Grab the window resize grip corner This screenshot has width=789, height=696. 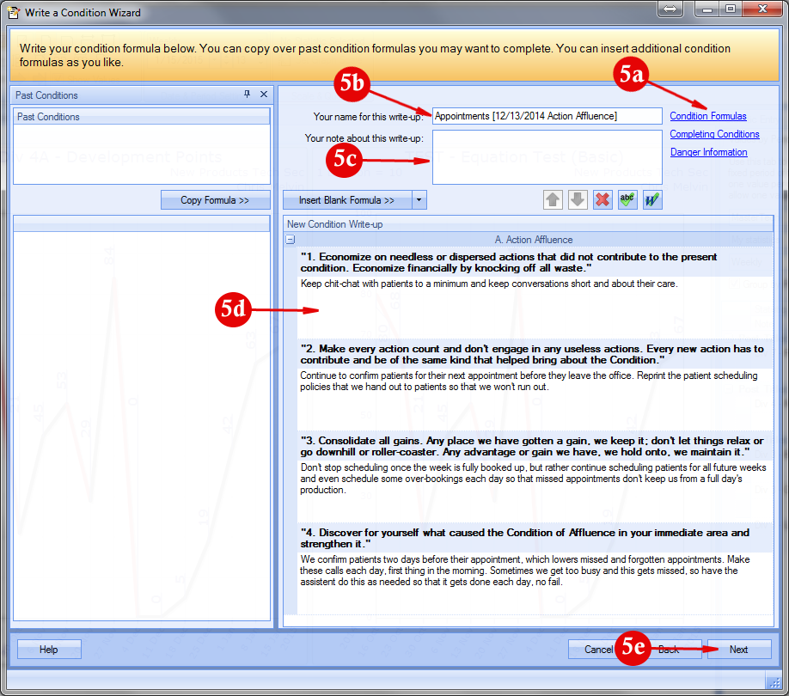774,682
